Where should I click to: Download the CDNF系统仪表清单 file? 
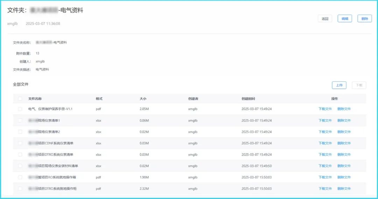point(325,143)
